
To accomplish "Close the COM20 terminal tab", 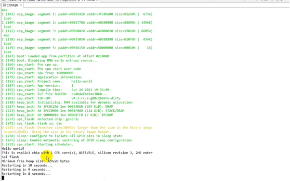I will point(21,5).
